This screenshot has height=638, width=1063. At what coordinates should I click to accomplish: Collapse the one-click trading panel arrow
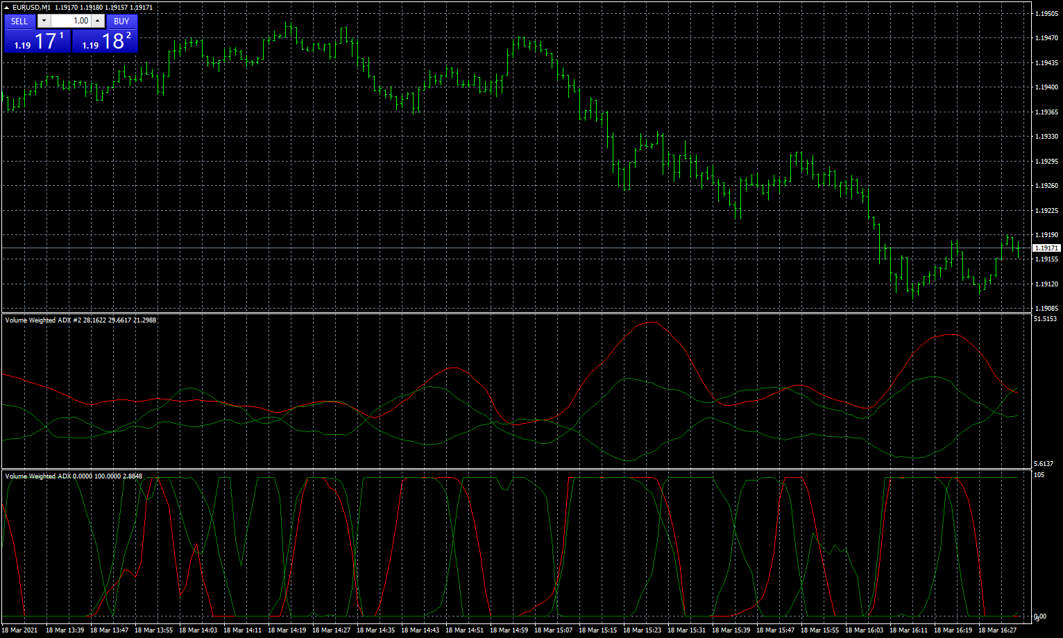click(6, 7)
